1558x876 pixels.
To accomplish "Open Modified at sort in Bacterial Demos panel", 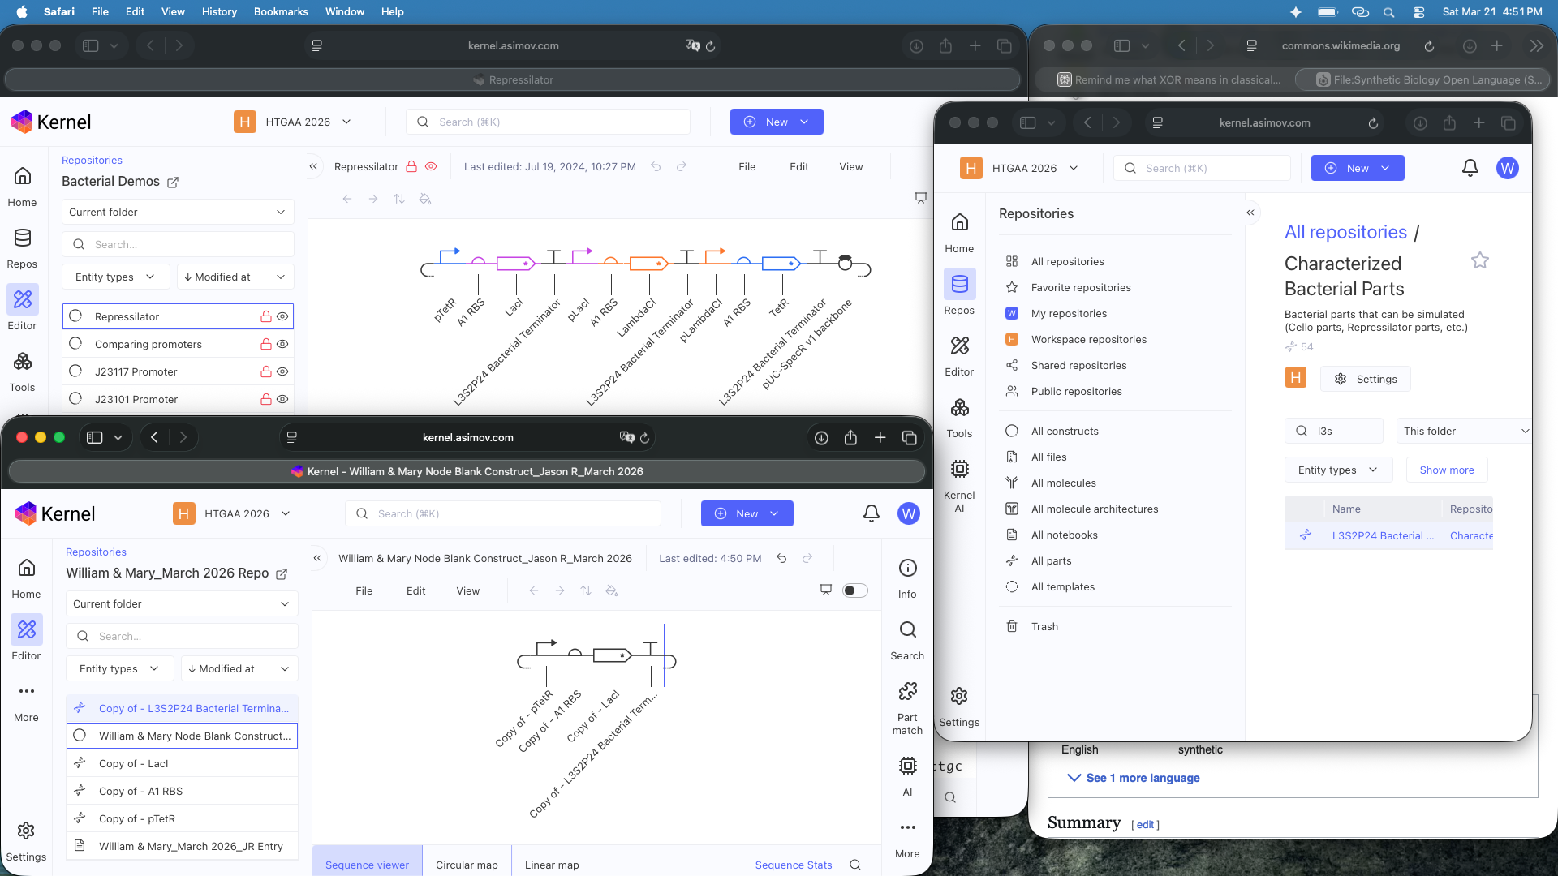I will point(235,277).
